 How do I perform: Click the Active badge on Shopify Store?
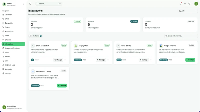[107, 45]
